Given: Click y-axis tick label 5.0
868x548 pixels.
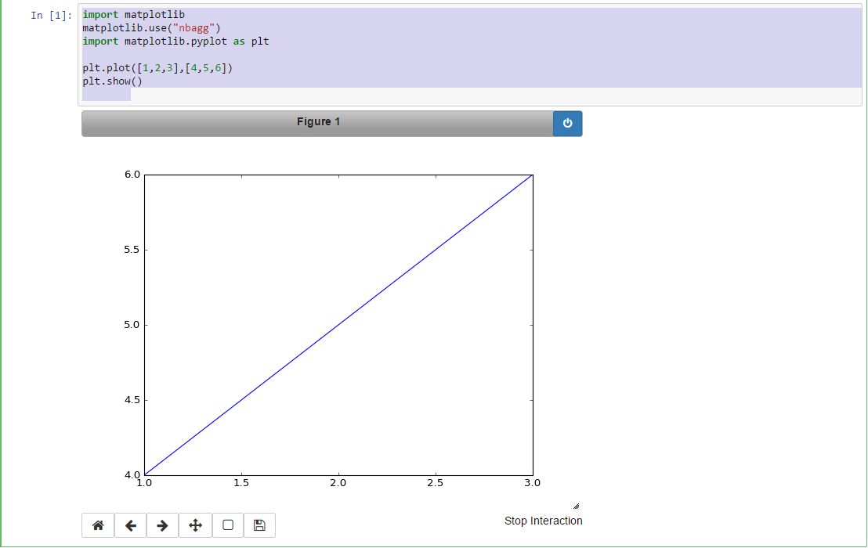Looking at the screenshot, I should (x=132, y=325).
